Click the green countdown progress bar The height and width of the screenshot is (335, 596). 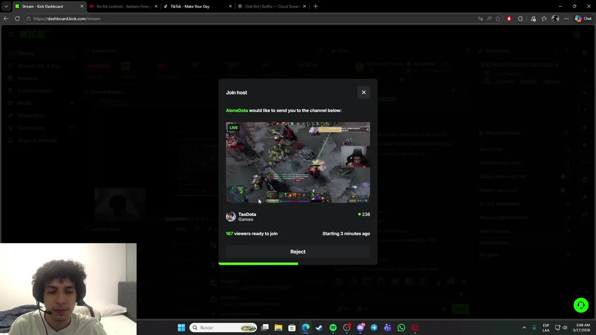tap(258, 264)
